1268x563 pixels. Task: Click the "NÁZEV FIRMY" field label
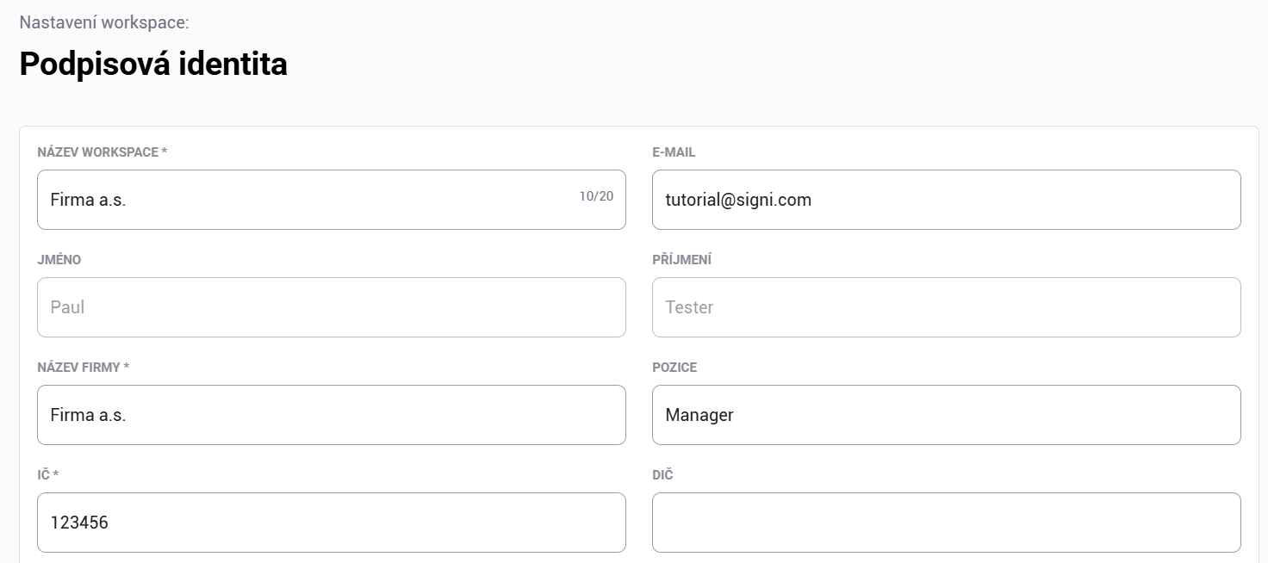click(x=79, y=368)
